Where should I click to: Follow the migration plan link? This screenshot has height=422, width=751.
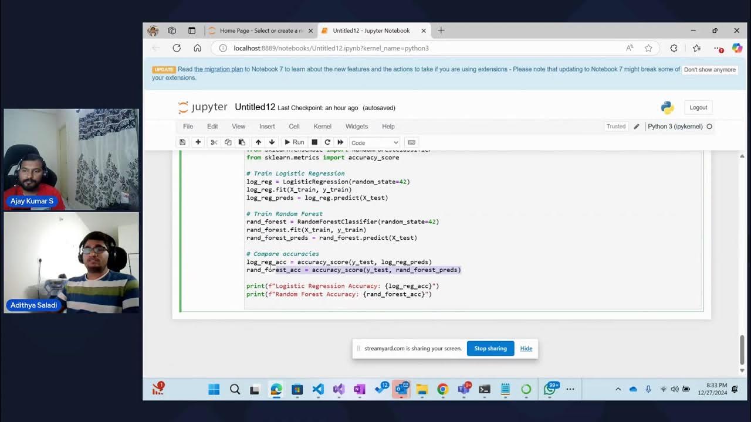[218, 69]
